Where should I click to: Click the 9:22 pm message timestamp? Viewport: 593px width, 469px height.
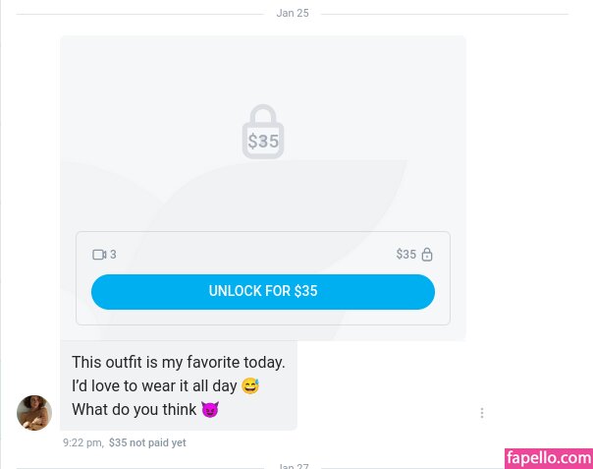point(82,442)
